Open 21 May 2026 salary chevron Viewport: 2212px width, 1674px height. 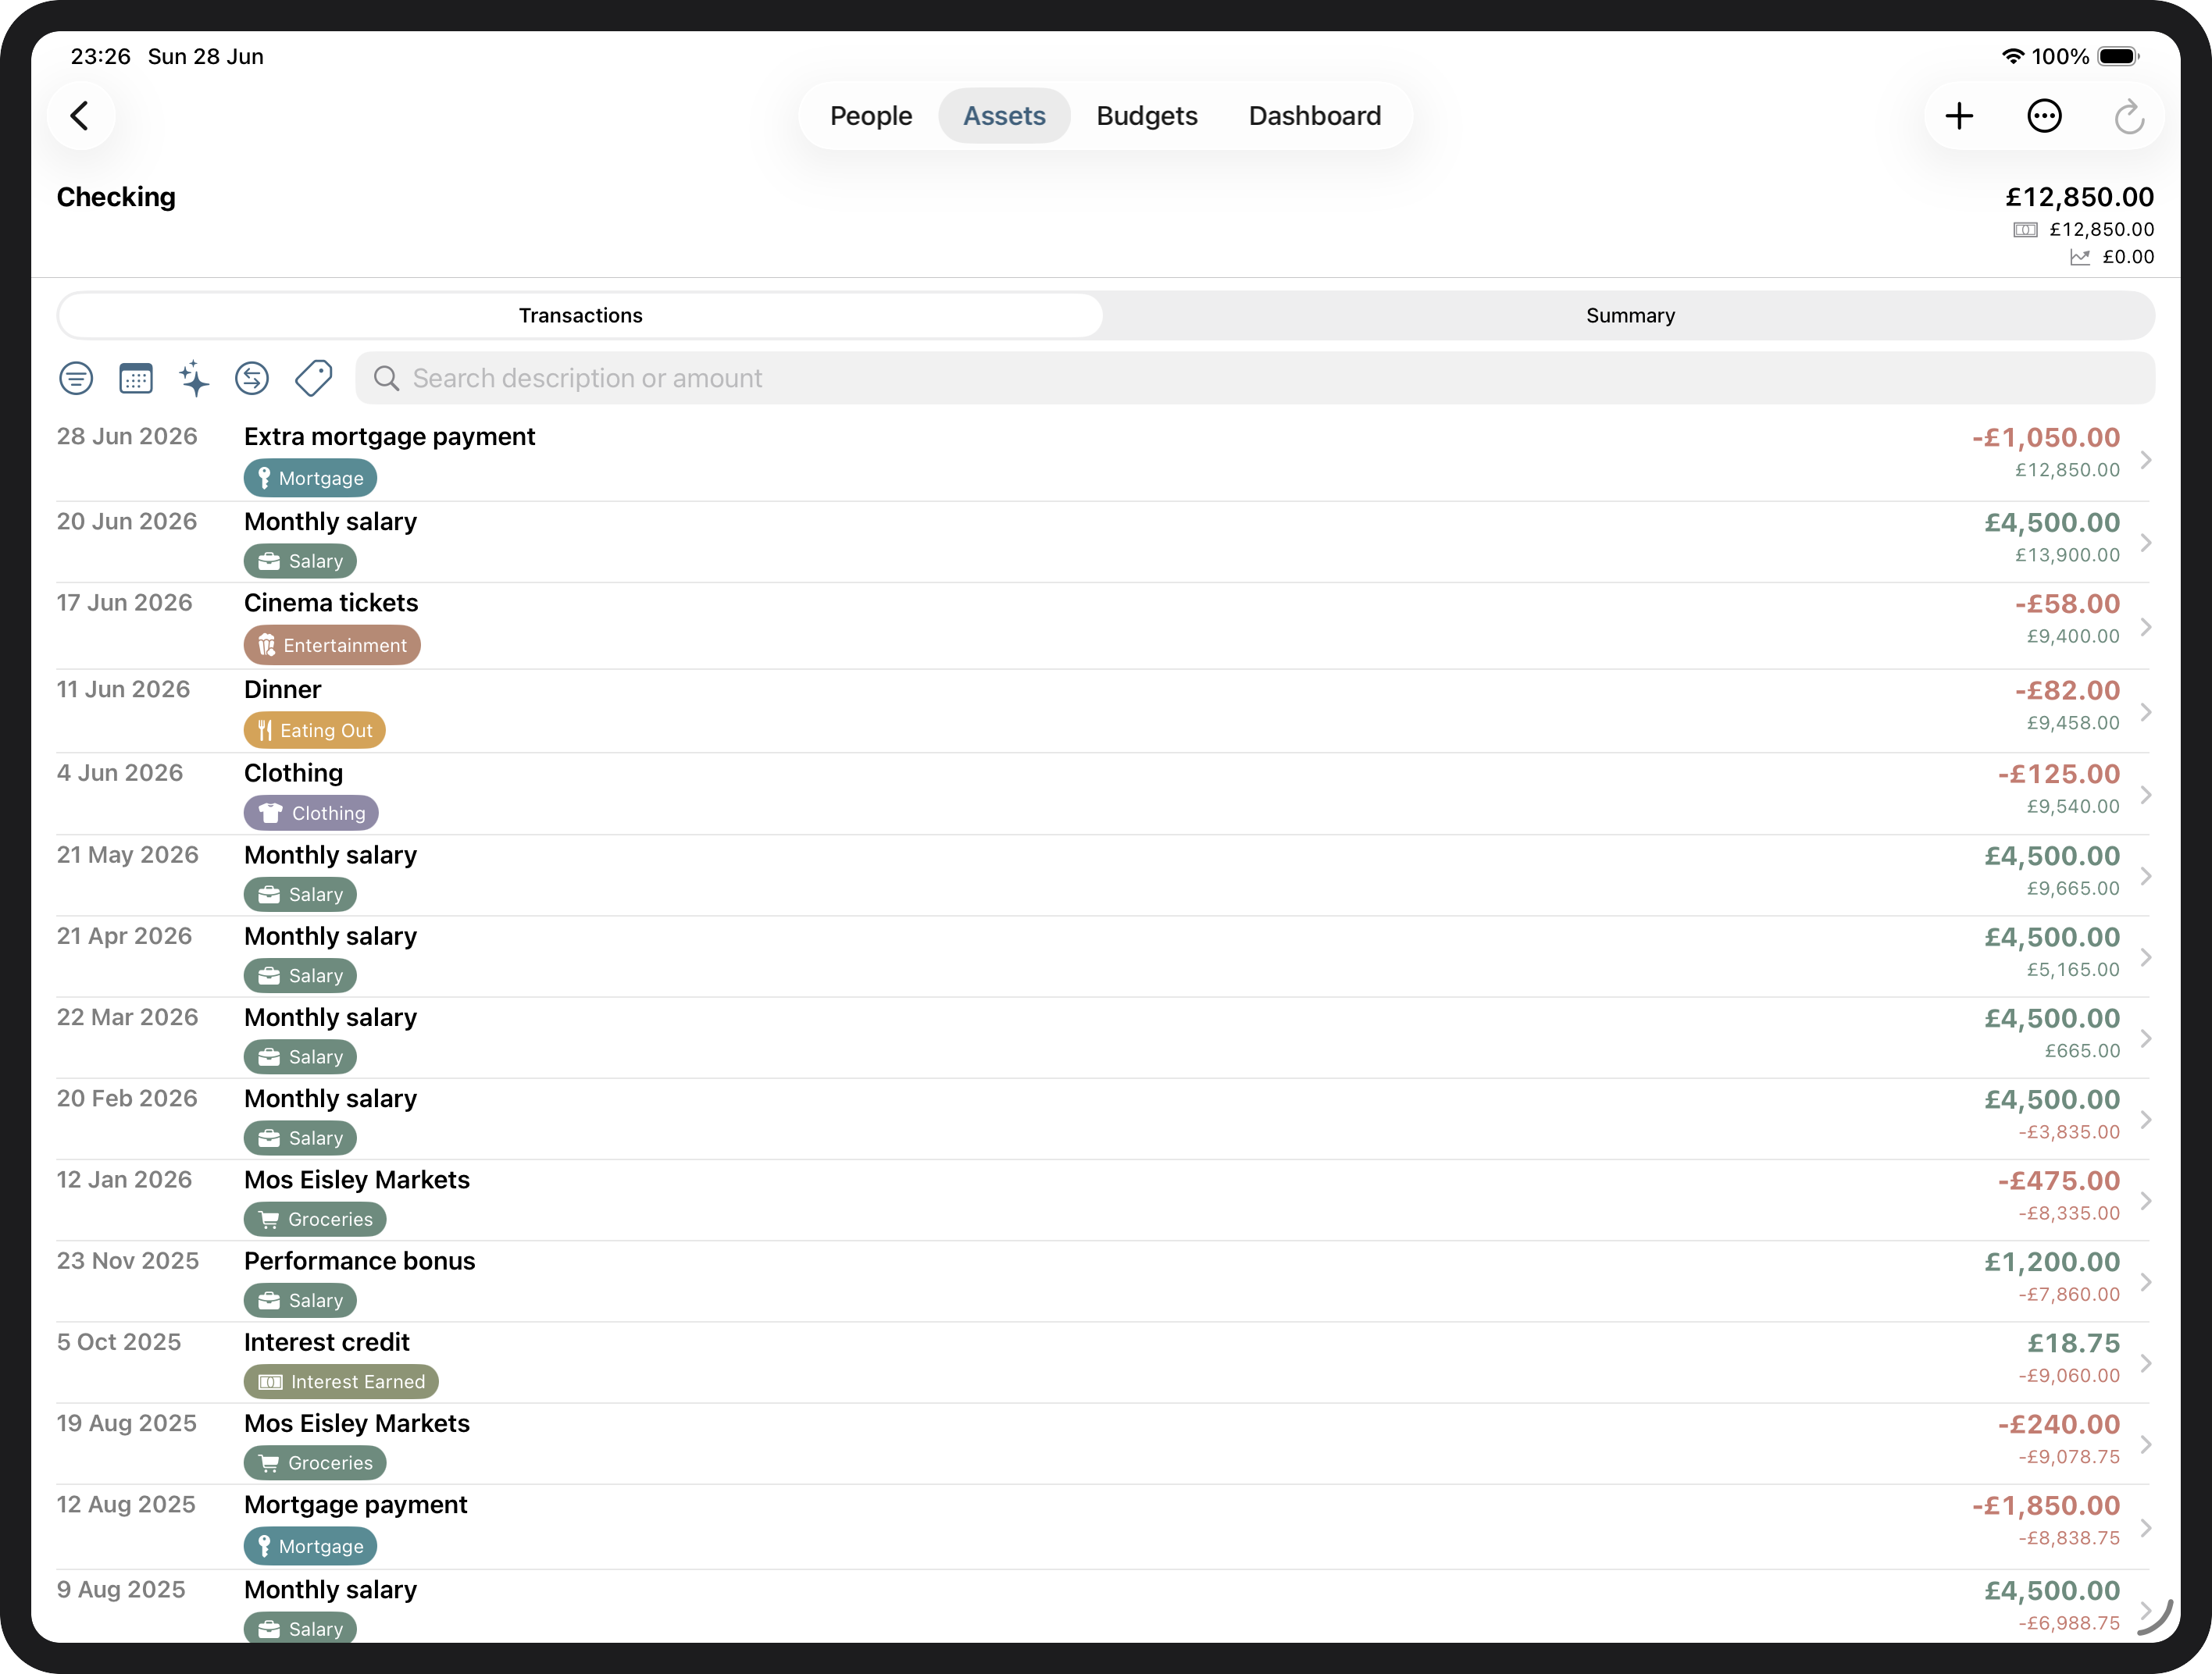click(x=2145, y=877)
